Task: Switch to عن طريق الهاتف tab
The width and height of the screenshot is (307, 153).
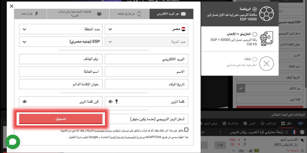Action: (129, 14)
